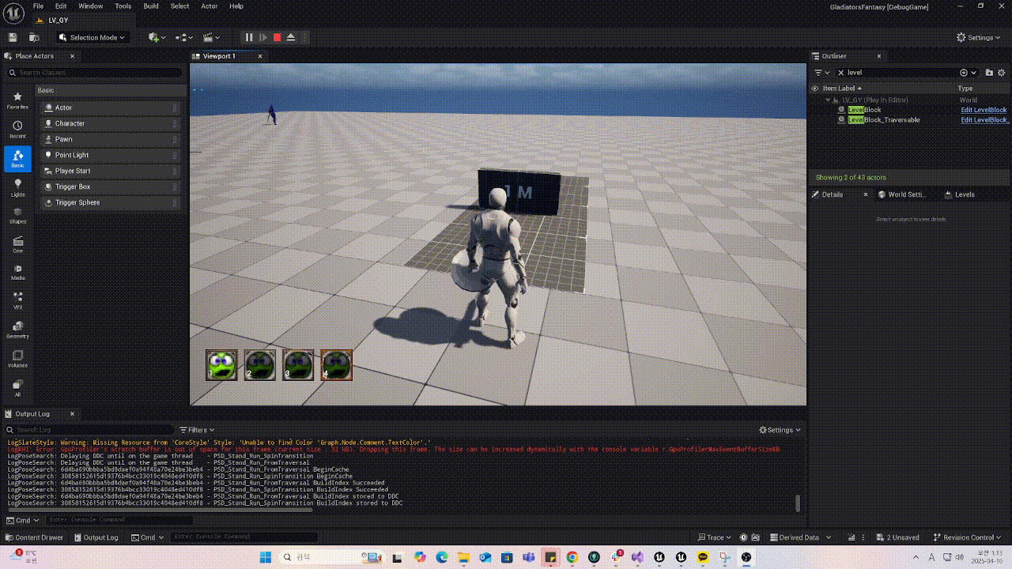Click the Search Classes field
Image resolution: width=1012 pixels, height=569 pixels.
pos(95,73)
